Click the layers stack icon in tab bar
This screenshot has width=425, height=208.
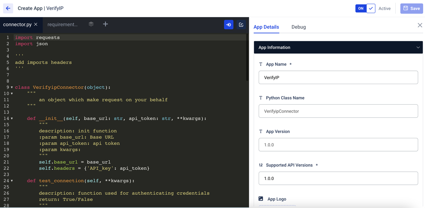[x=91, y=24]
